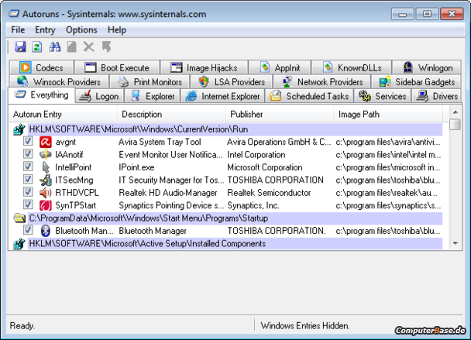Image resolution: width=471 pixels, height=340 pixels.
Task: Click the list scroll down arrow
Action: (x=456, y=243)
